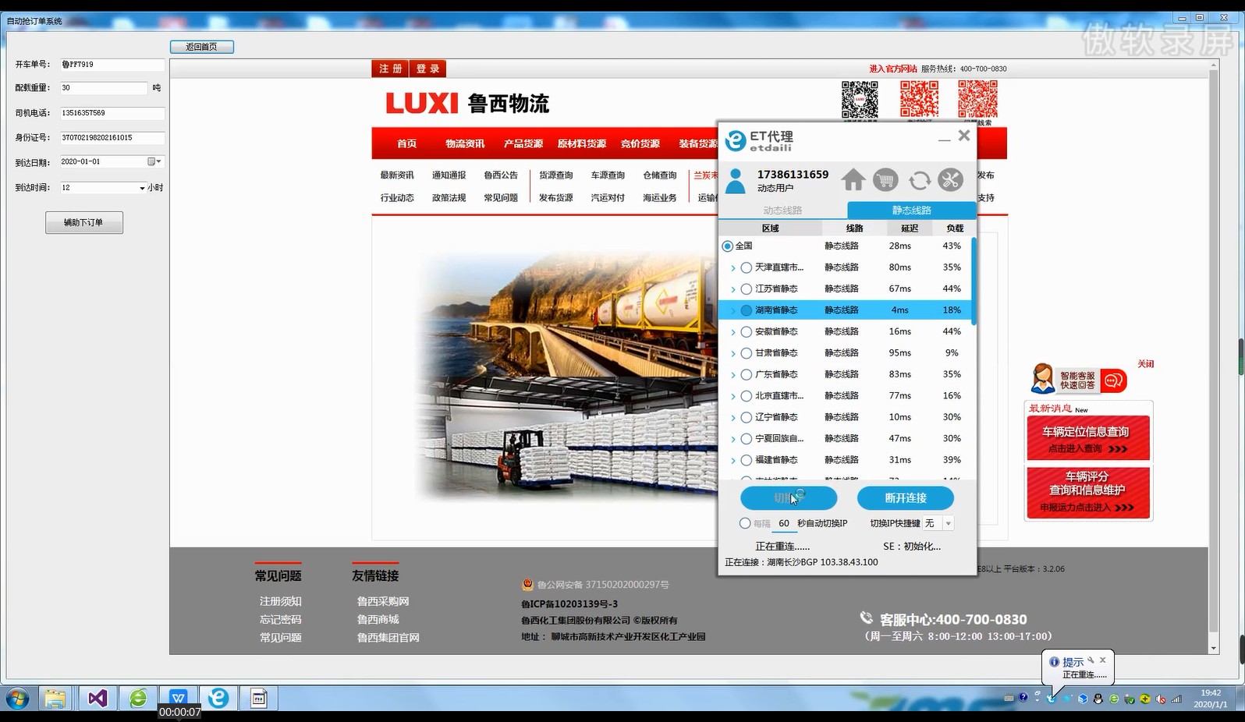Click the ET代理 logo icon

coord(736,140)
